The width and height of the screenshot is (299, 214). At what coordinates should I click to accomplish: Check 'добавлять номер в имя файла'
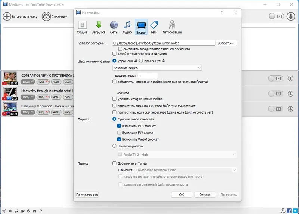coord(114,82)
